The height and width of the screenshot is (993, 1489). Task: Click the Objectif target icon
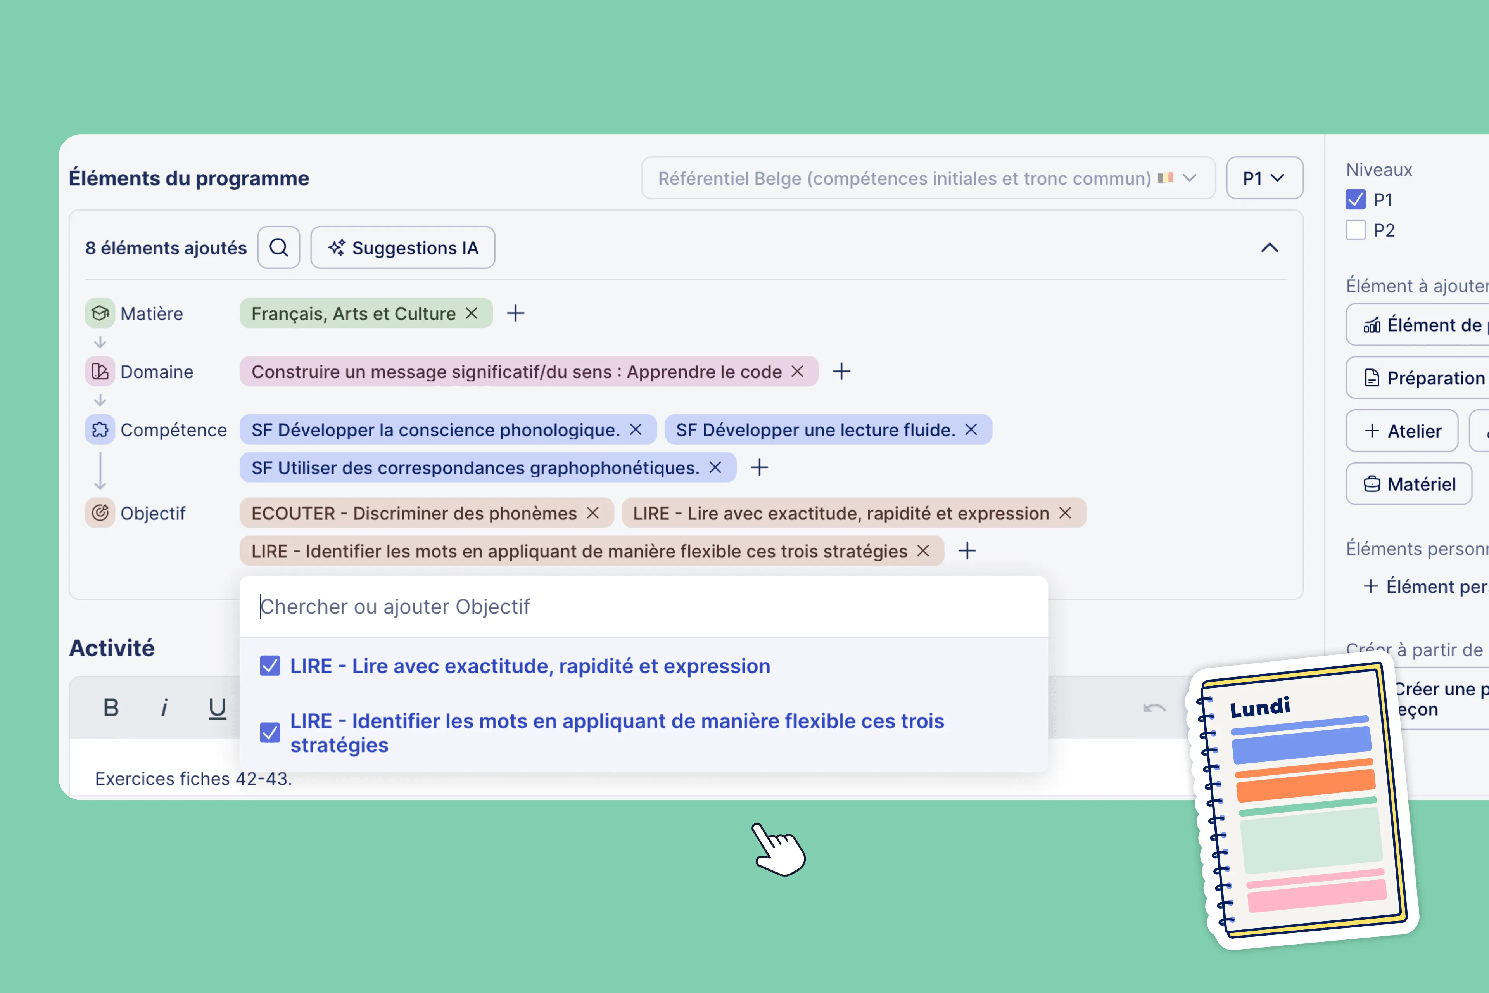point(100,513)
